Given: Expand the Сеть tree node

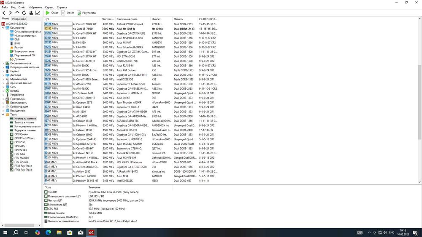Looking at the screenshot, I should pyautogui.click(x=3, y=87).
